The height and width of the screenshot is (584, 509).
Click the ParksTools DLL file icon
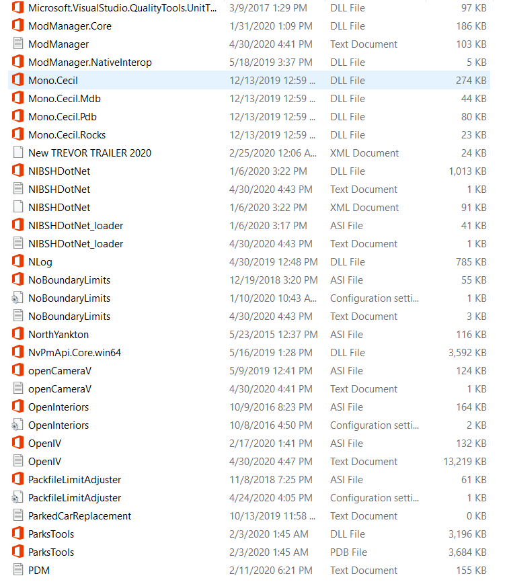(x=17, y=534)
